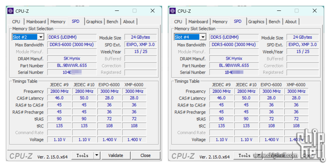Click EXPO-6000 voltage 1.400 V in right window
Viewport: 330px width, 167px height.
click(x=271, y=139)
